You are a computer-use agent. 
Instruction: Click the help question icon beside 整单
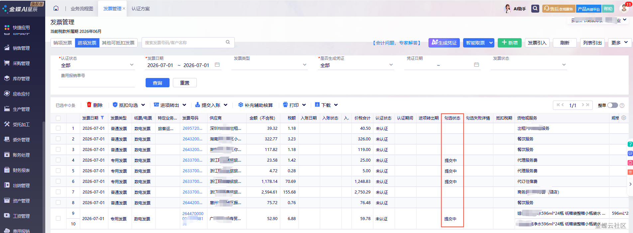622,105
